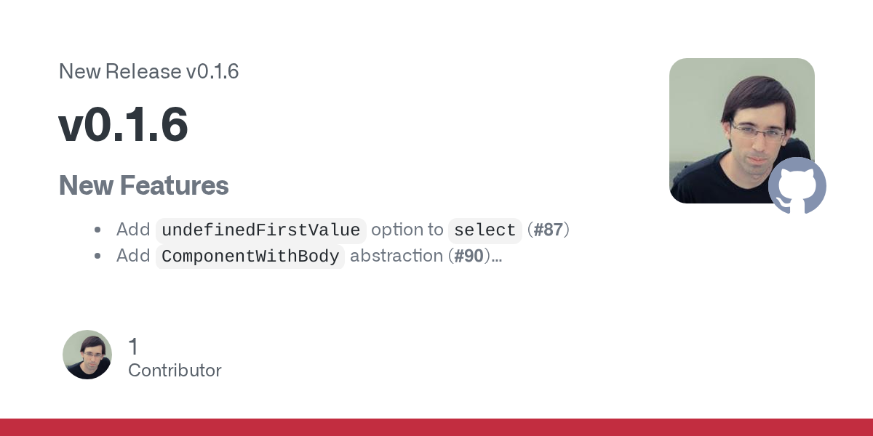The image size is (873, 436).
Task: Click the 'Contributor' label
Action: (175, 371)
